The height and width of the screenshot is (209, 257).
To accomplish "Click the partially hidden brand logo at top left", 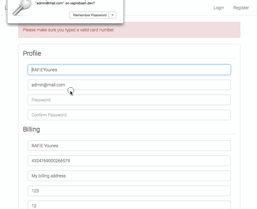I will (6, 8).
